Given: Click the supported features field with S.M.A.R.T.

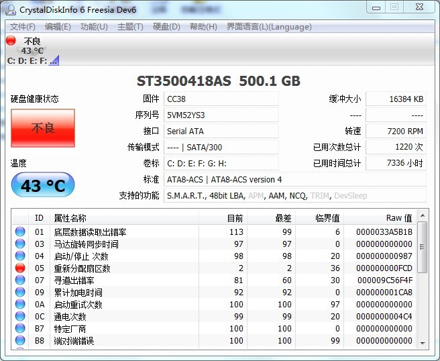Looking at the screenshot, I should click(295, 195).
